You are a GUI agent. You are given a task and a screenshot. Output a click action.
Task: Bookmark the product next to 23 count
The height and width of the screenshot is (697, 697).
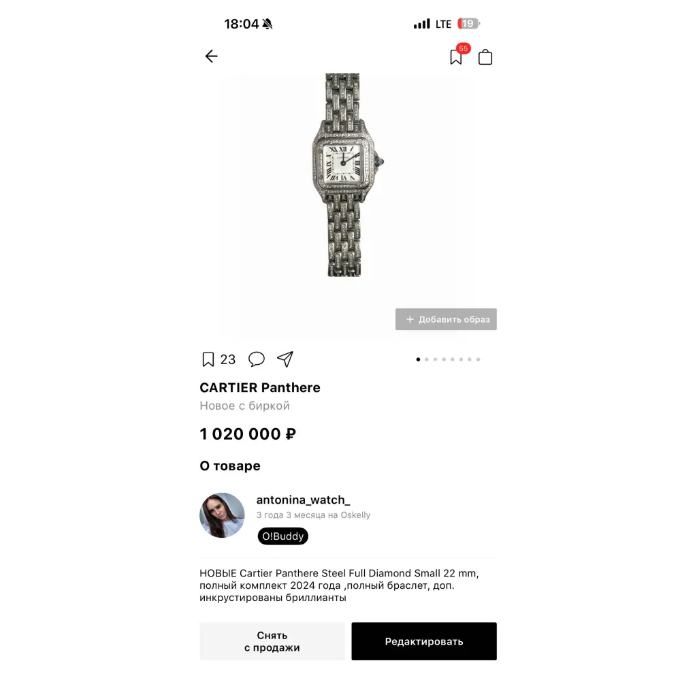coord(208,359)
